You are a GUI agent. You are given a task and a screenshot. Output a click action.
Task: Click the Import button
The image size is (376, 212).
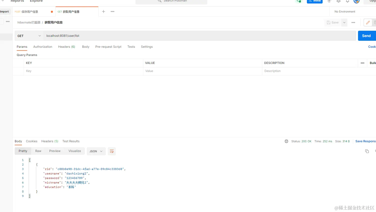pos(5,11)
